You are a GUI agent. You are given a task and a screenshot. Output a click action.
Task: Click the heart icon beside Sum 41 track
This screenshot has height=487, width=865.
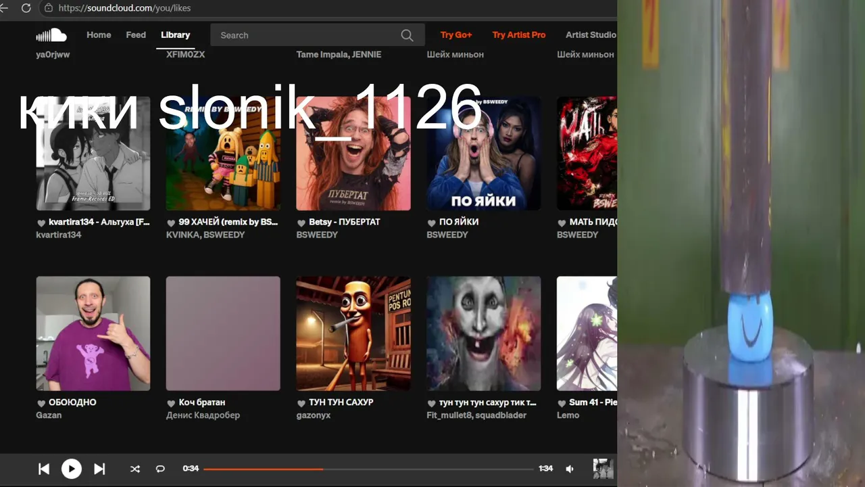[562, 403]
